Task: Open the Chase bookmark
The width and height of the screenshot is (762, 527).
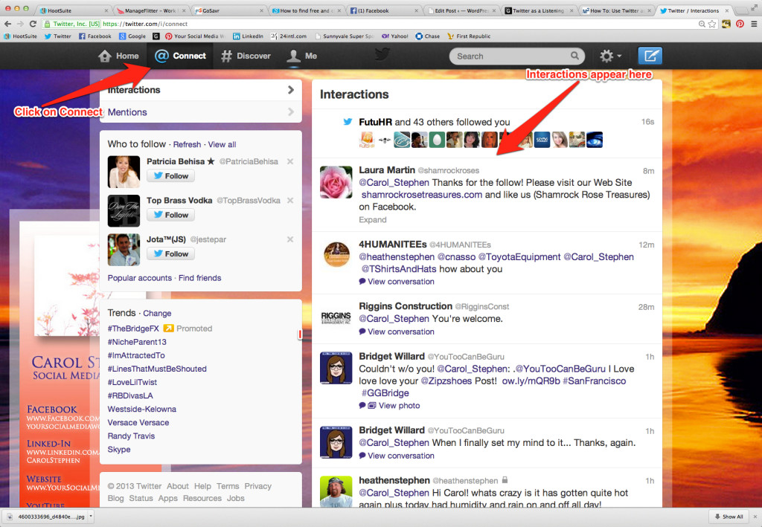Action: click(x=428, y=36)
